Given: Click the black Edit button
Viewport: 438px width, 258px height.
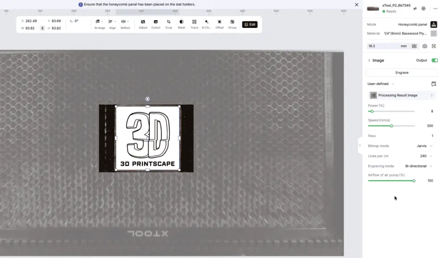Looking at the screenshot, I should (x=250, y=24).
